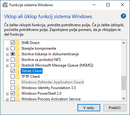Image resolution: width=130 pixels, height=115 pixels.
Task: Enable Strežnik Microsoft Message Queue (MSMQ) checkbox
Action: tap(13, 65)
